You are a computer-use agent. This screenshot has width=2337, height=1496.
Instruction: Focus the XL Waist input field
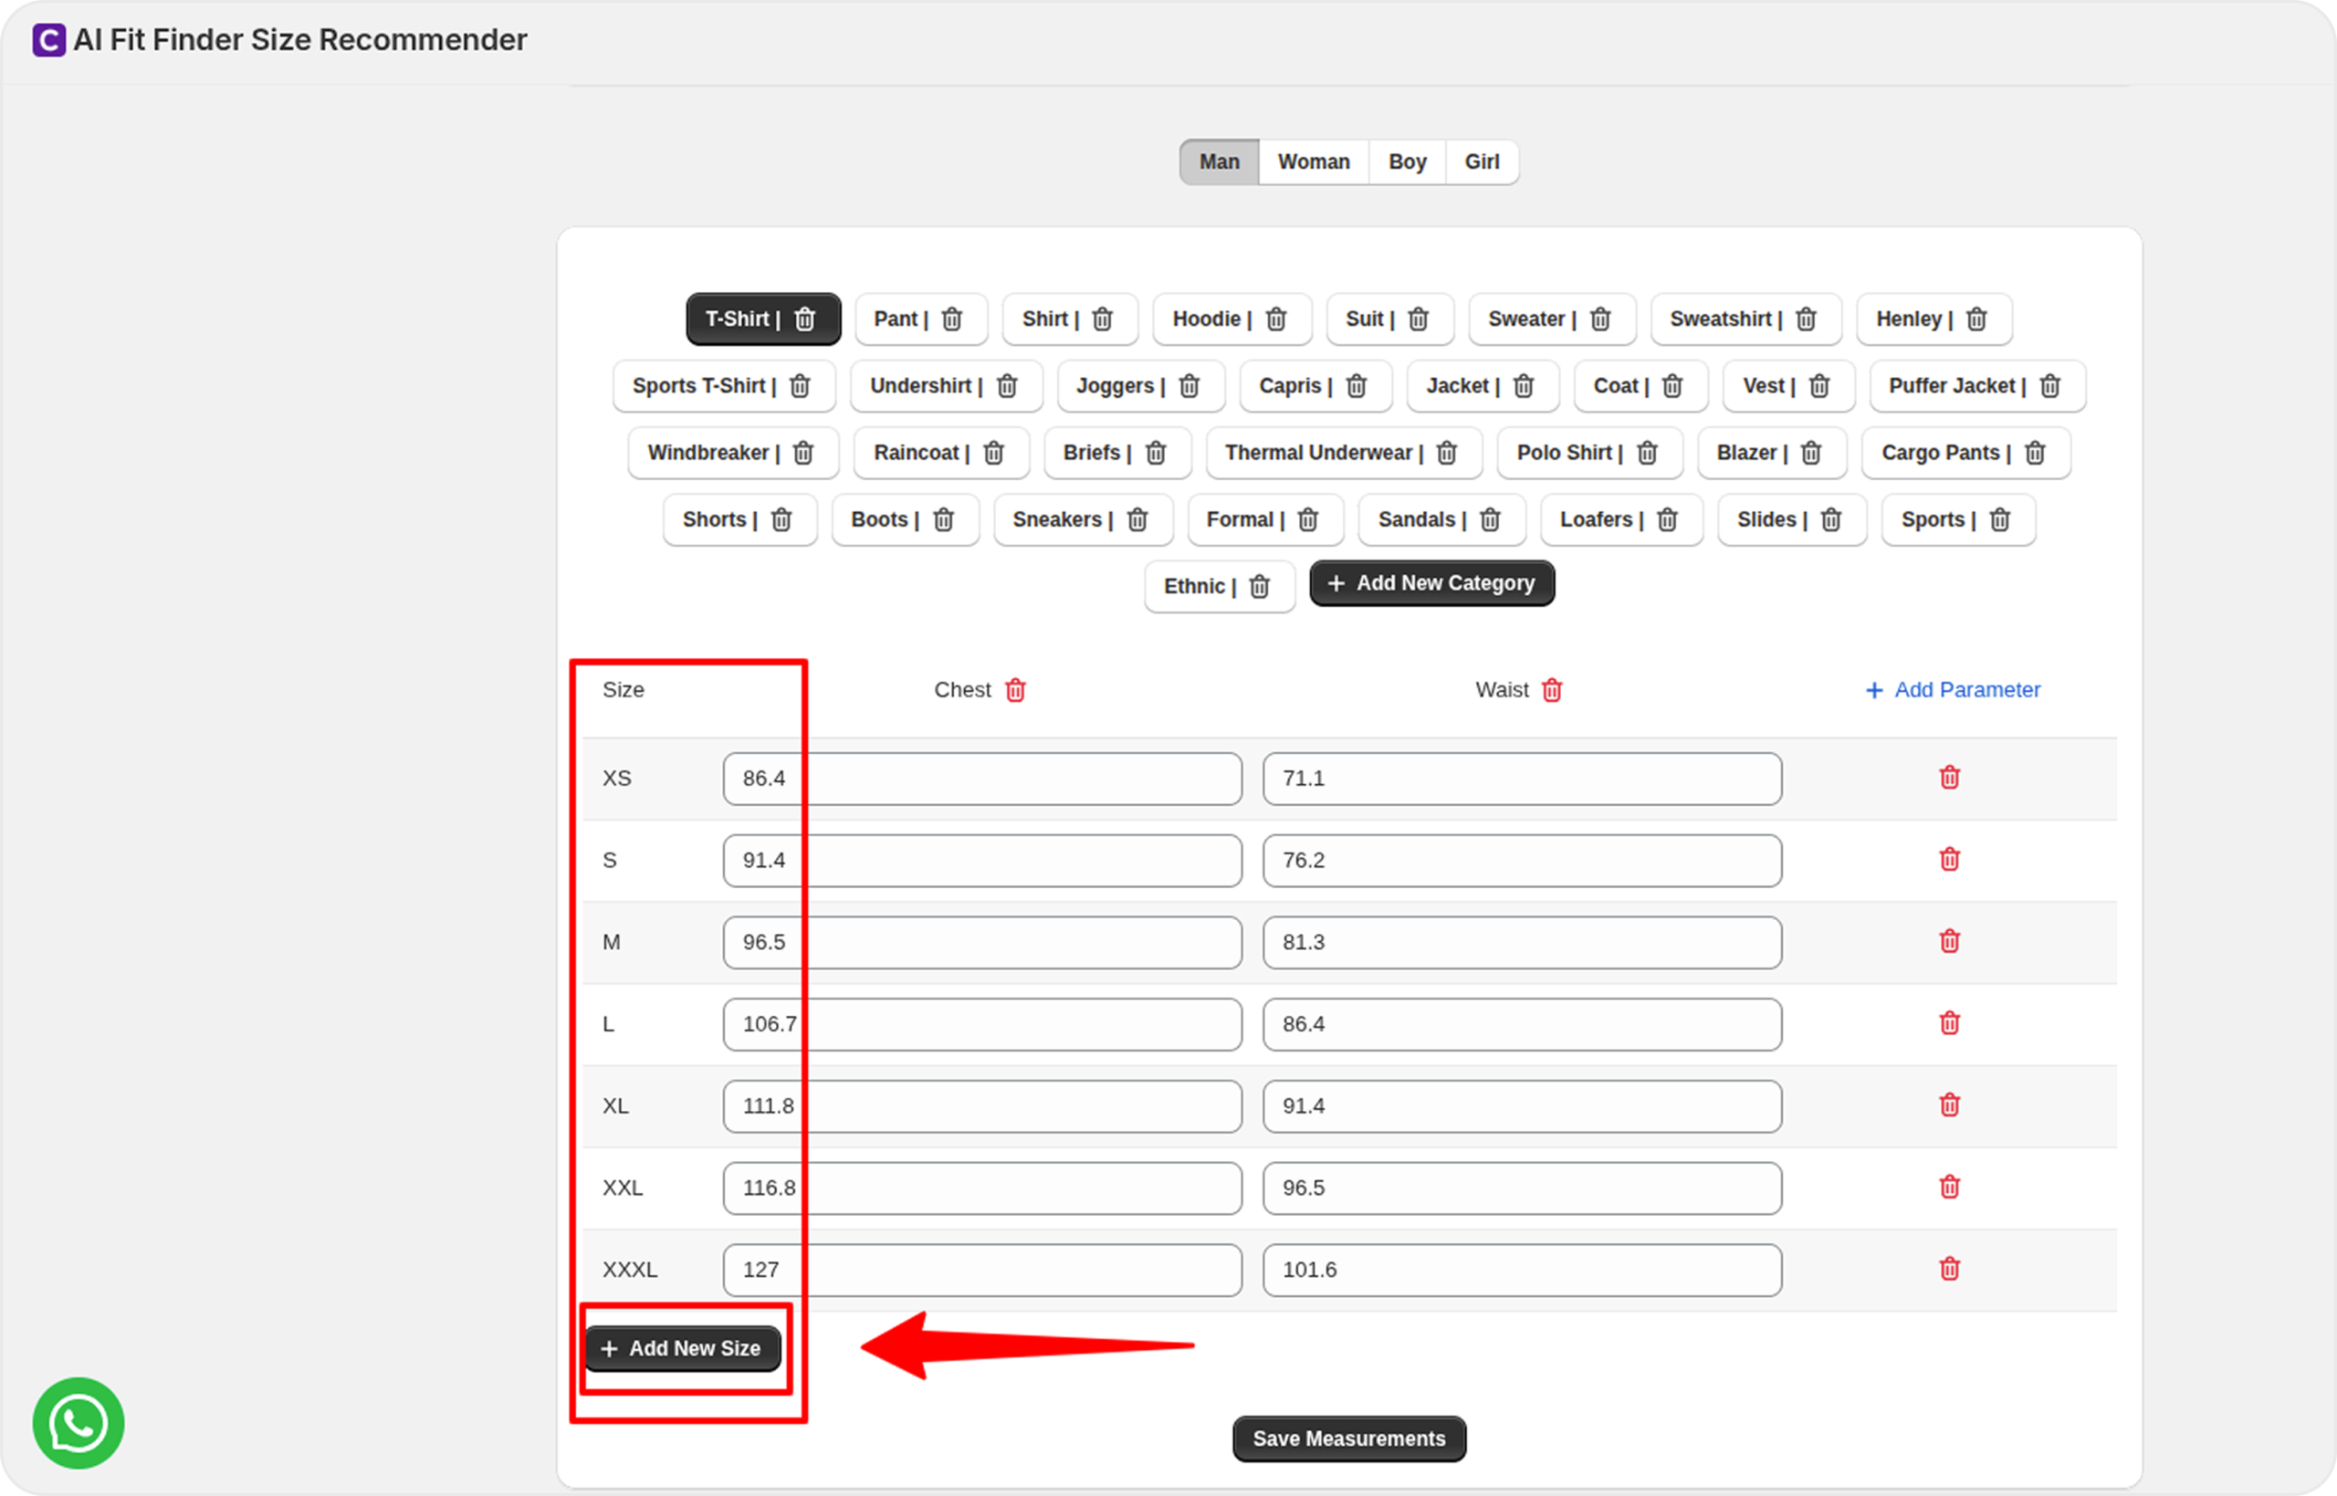(x=1521, y=1106)
